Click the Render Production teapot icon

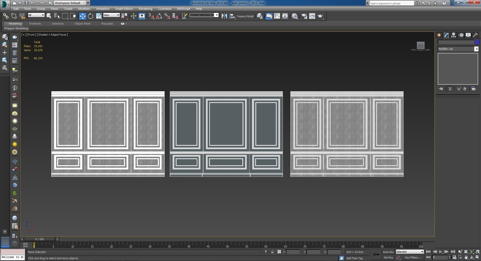pos(320,16)
